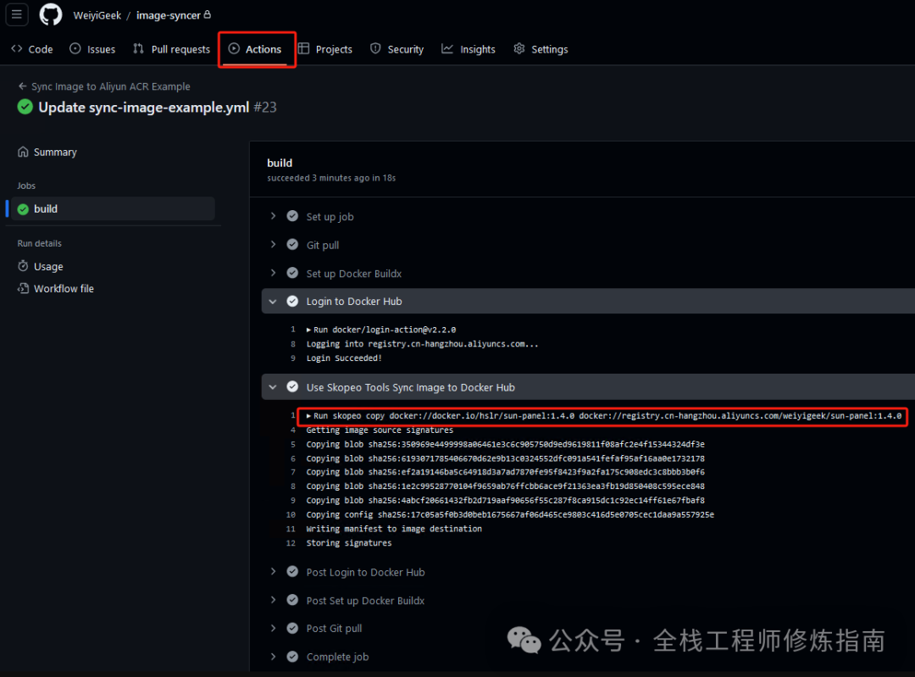The image size is (915, 677).
Task: Open the Workflow file link
Action: [x=64, y=289]
